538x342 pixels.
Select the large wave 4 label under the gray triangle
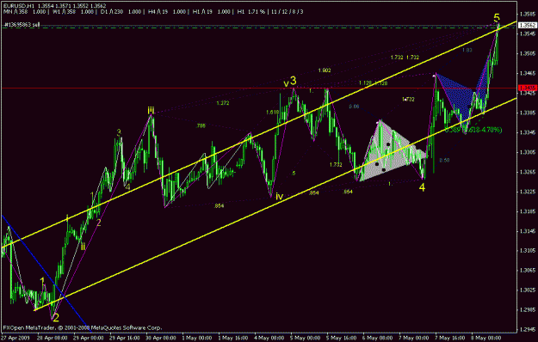point(422,187)
